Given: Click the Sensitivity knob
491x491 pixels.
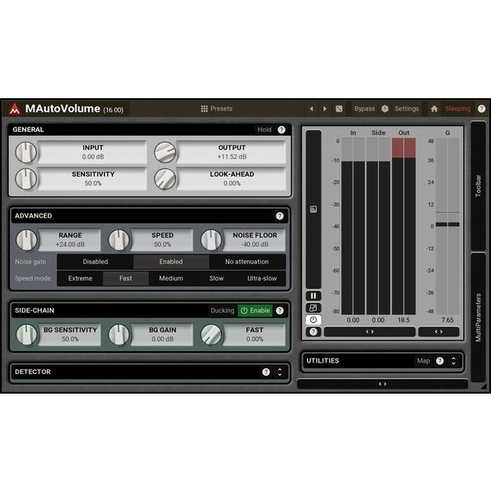Looking at the screenshot, I should click(x=26, y=179).
